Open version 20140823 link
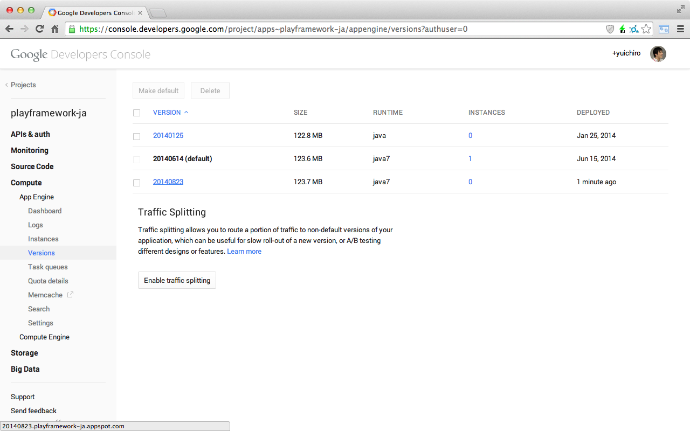This screenshot has height=431, width=690. (168, 182)
